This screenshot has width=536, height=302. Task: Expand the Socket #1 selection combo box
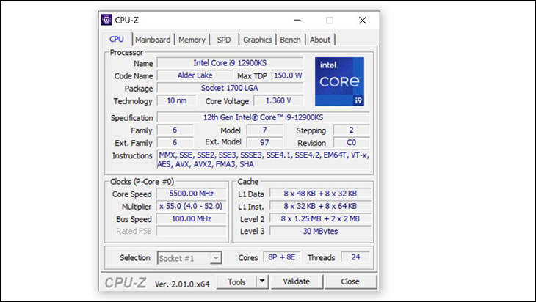point(189,258)
